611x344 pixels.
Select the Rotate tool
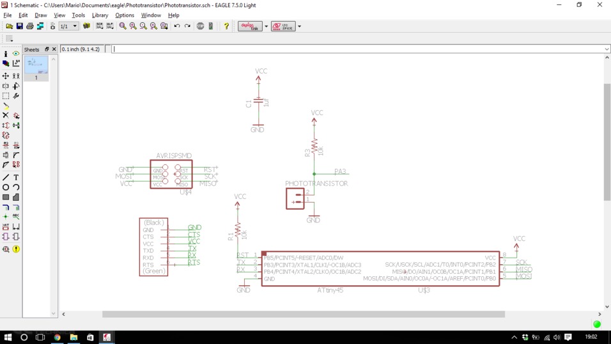click(x=16, y=86)
